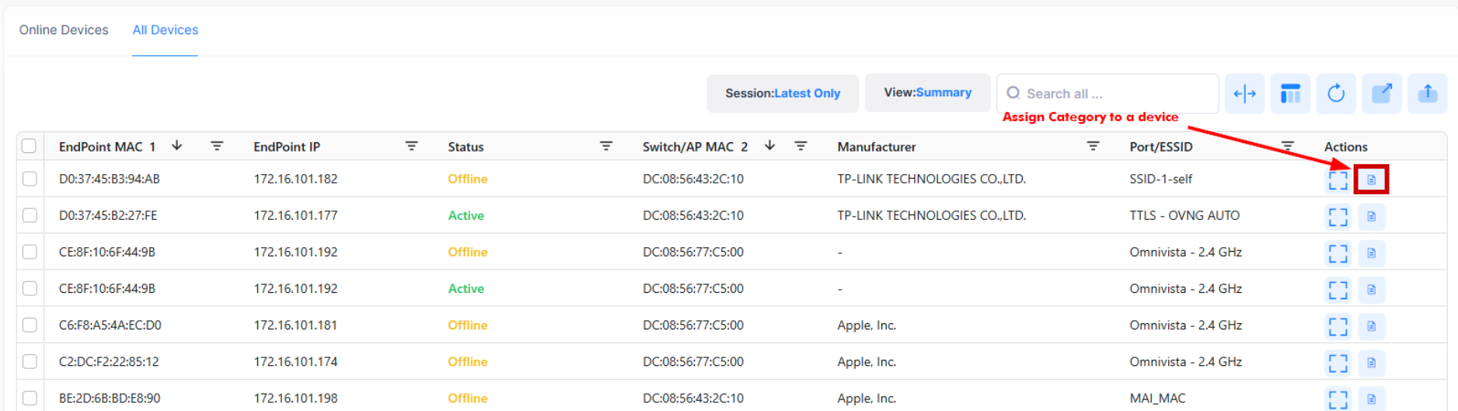Click the open in new window icon
This screenshot has height=411, width=1458.
point(1382,94)
